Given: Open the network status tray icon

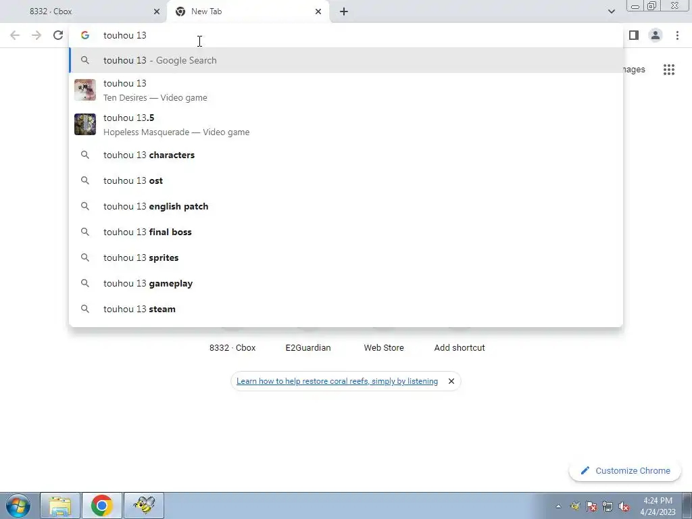Looking at the screenshot, I should 608,506.
